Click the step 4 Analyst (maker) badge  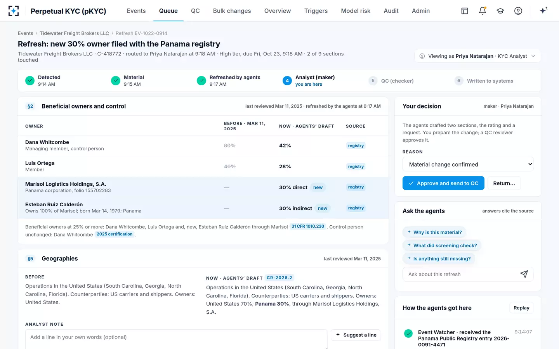click(x=287, y=81)
